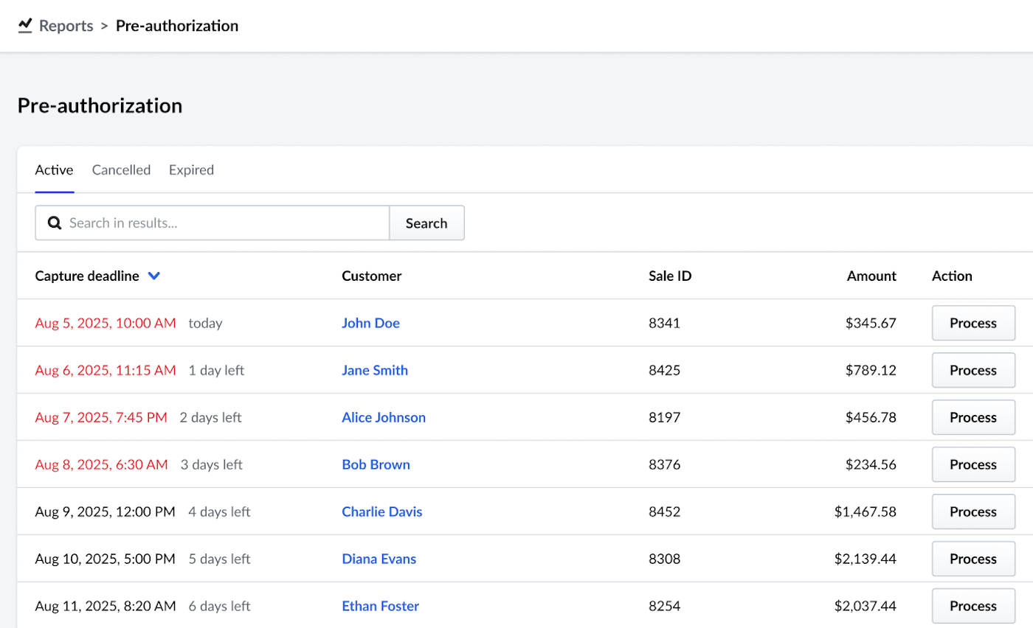Screen dimensions: 1033x628
Task: Process the payment for sale 8341
Action: [973, 323]
